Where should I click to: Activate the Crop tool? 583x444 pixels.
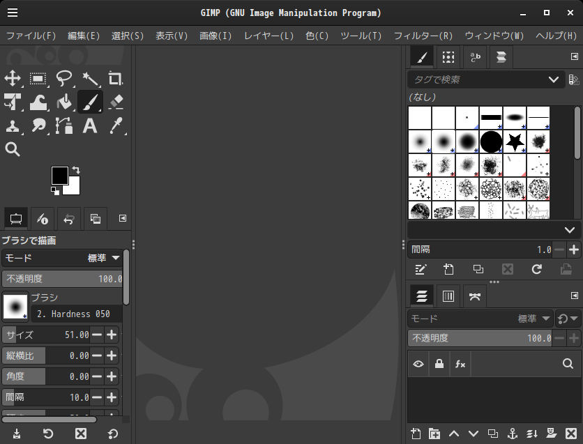[x=116, y=79]
